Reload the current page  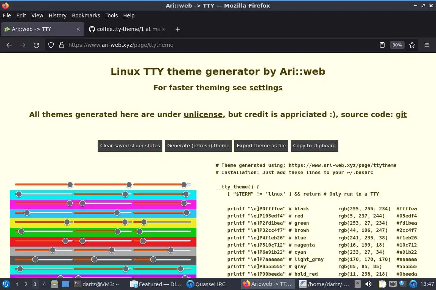36,45
